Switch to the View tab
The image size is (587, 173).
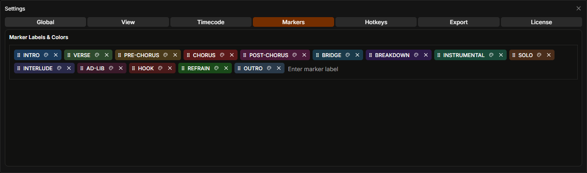(128, 22)
